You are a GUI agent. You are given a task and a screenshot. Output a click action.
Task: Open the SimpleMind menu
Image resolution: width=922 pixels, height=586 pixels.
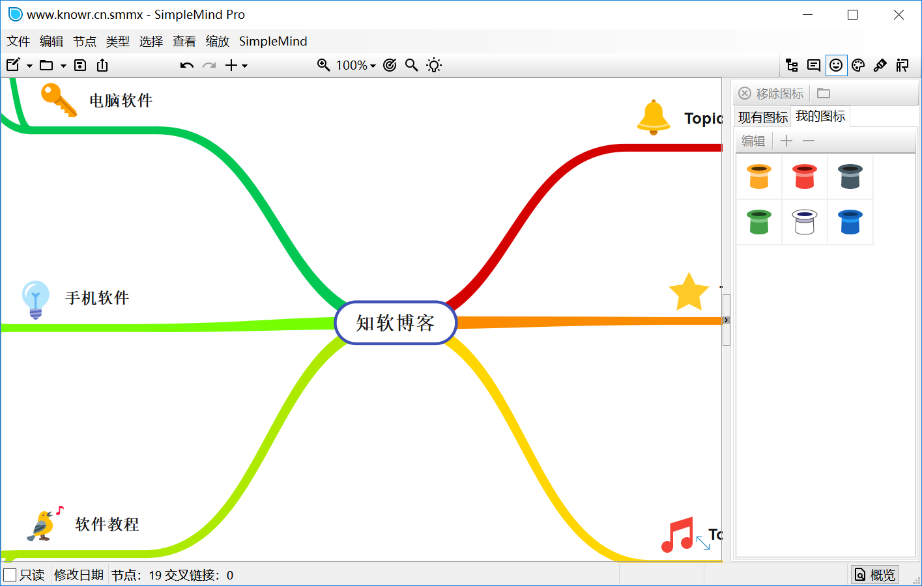click(273, 41)
